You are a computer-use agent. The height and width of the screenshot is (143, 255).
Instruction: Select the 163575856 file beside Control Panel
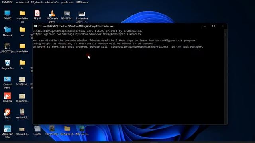tap(22, 81)
